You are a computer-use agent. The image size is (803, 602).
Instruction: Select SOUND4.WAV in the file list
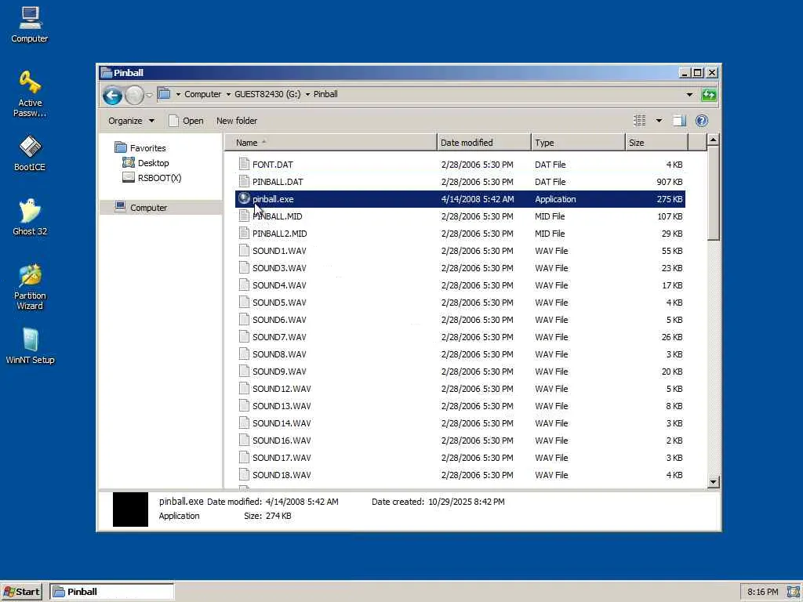pos(279,285)
